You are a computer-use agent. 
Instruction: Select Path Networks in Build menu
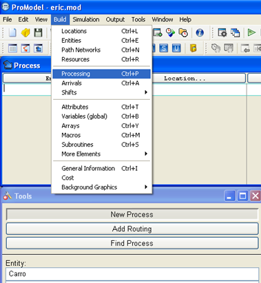pos(101,50)
